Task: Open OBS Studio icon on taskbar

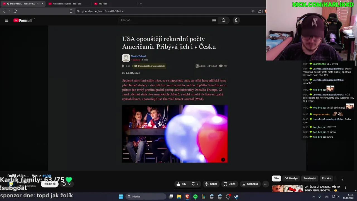Action: [228, 197]
